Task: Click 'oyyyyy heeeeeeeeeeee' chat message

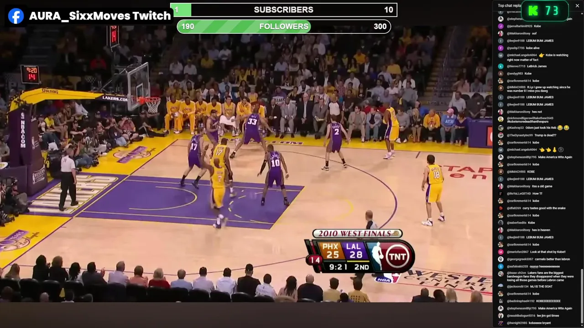Action: pos(544,266)
